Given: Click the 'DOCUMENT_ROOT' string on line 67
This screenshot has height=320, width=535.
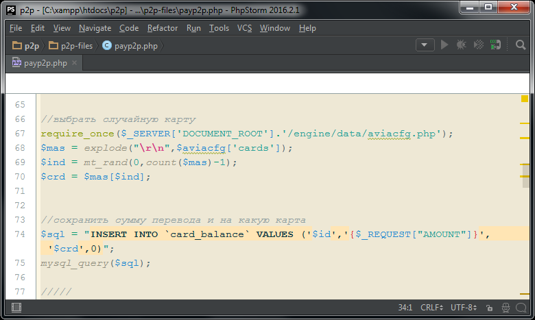Looking at the screenshot, I should coord(222,134).
